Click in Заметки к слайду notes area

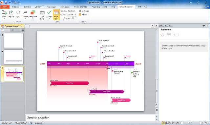(91, 118)
